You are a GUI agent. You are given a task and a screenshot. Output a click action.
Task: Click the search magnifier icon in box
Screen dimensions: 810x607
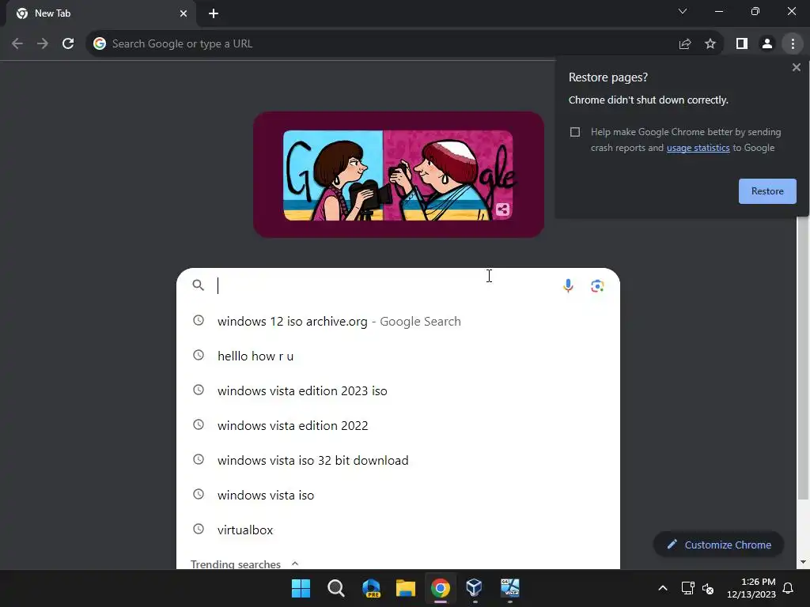(x=198, y=285)
